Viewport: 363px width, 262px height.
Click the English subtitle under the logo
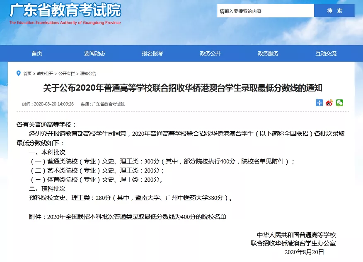(x=65, y=23)
